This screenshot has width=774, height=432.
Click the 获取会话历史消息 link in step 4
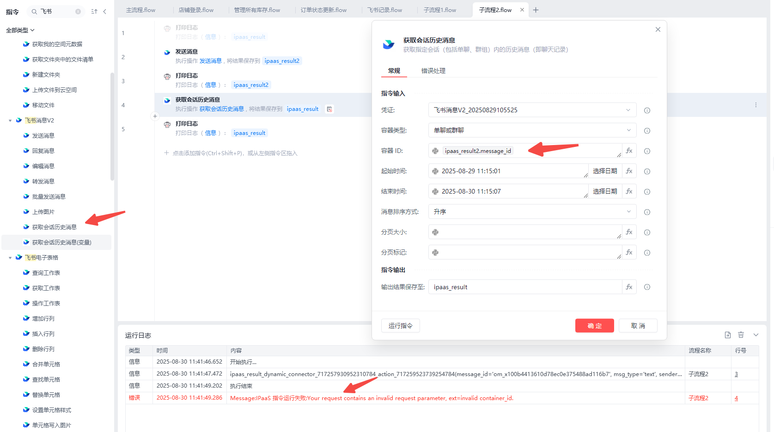(222, 109)
